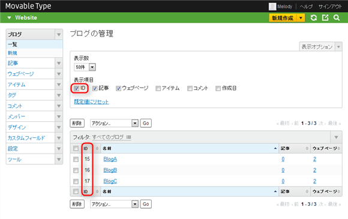Open the BlogA link

(110, 159)
